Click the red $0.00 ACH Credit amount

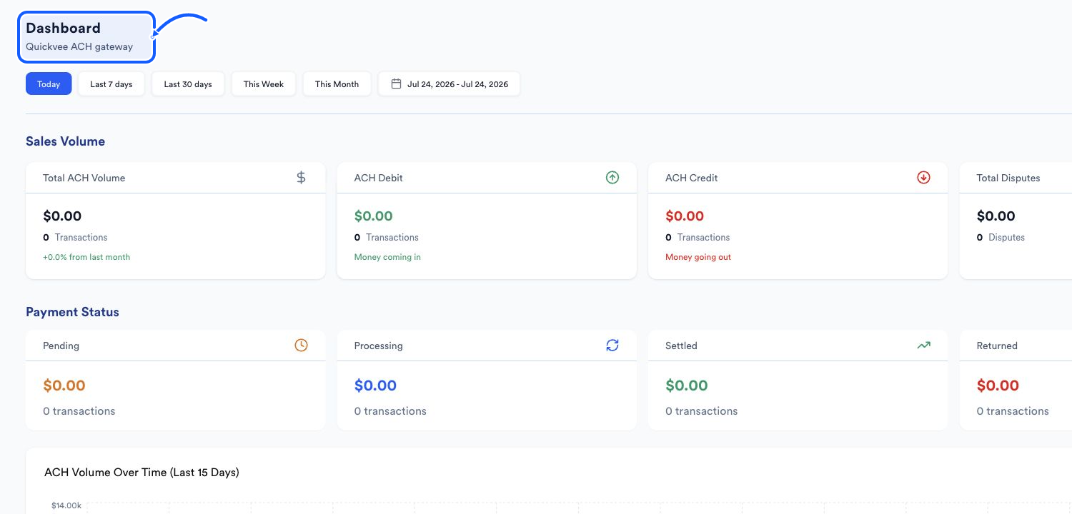(x=685, y=216)
